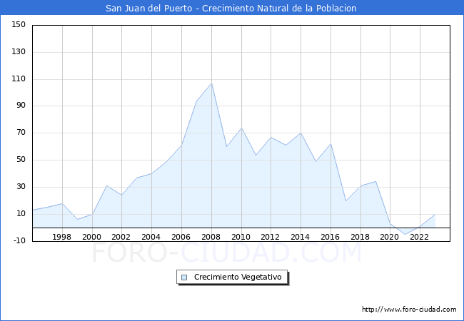This screenshot has width=464, height=321.
Task: Select the 2020 x-axis year label
Action: 389,237
